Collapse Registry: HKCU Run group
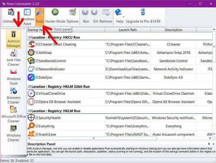 coord(29,37)
